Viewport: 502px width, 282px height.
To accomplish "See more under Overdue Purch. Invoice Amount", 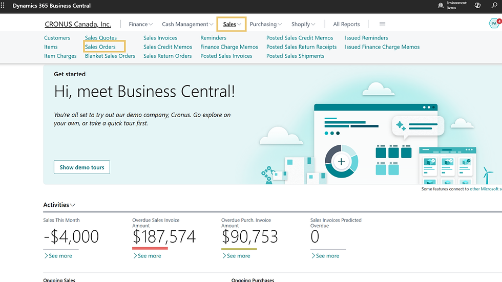I will 236,256.
